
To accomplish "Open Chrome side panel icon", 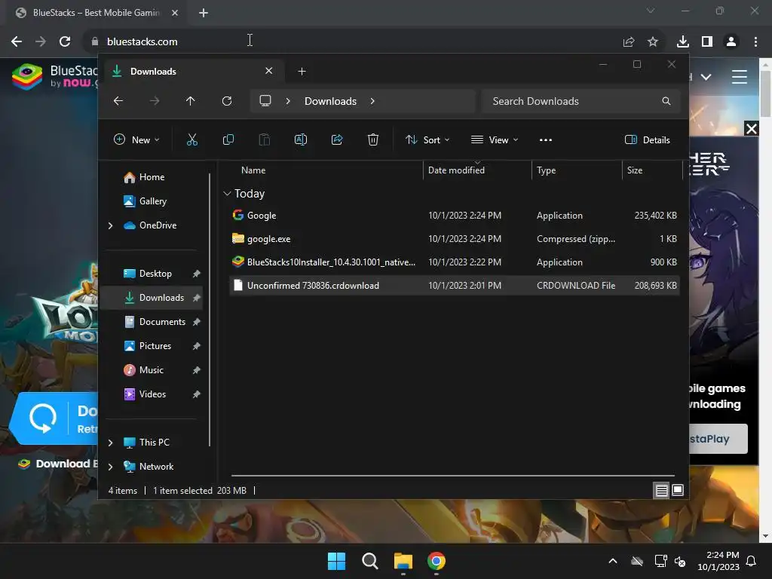I will [707, 41].
